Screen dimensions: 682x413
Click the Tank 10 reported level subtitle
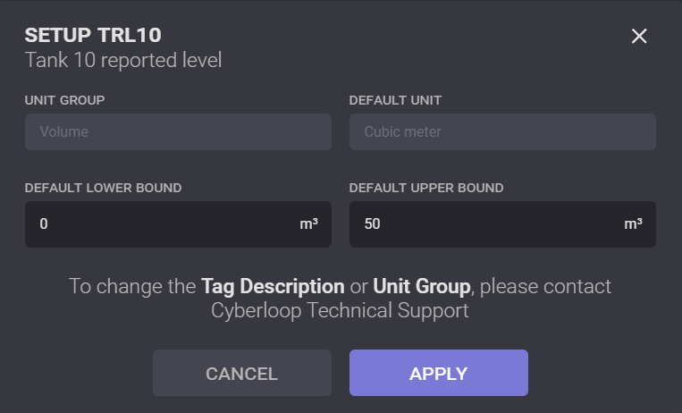(122, 61)
